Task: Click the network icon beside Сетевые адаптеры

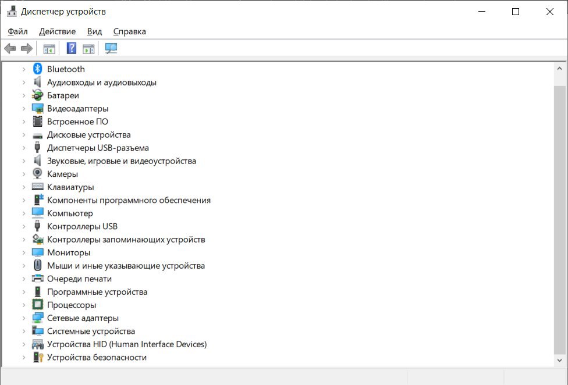Action: tap(37, 318)
